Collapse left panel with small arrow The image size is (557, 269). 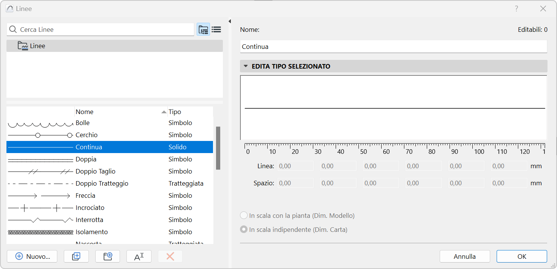pos(230,21)
